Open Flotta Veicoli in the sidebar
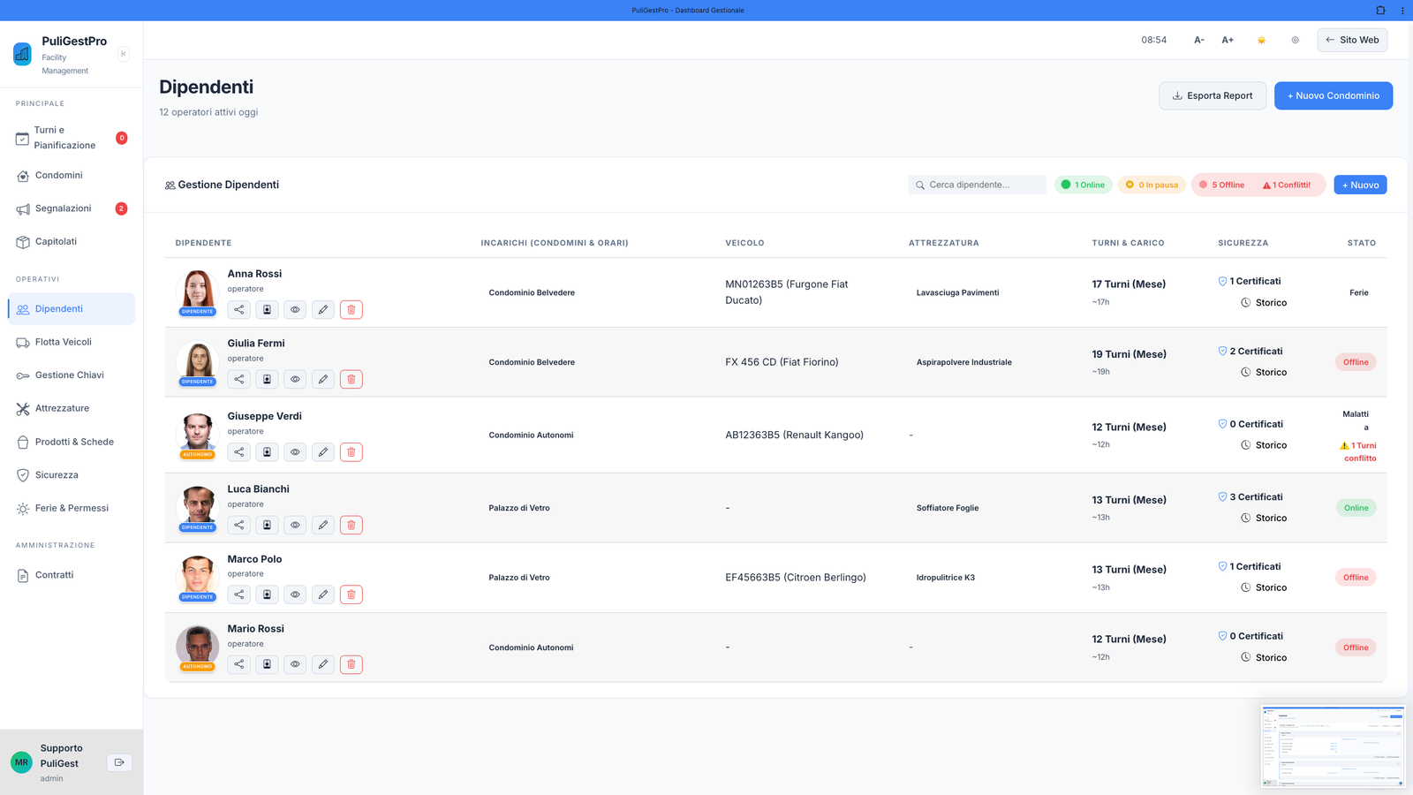Viewport: 1413px width, 795px height. point(63,342)
